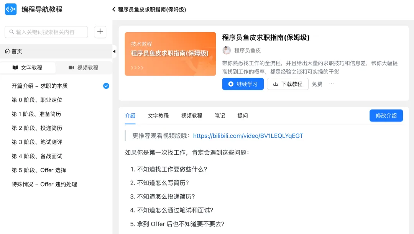Open chapter 第 3 阶段、笔试测评
The image size is (414, 234).
click(37, 142)
